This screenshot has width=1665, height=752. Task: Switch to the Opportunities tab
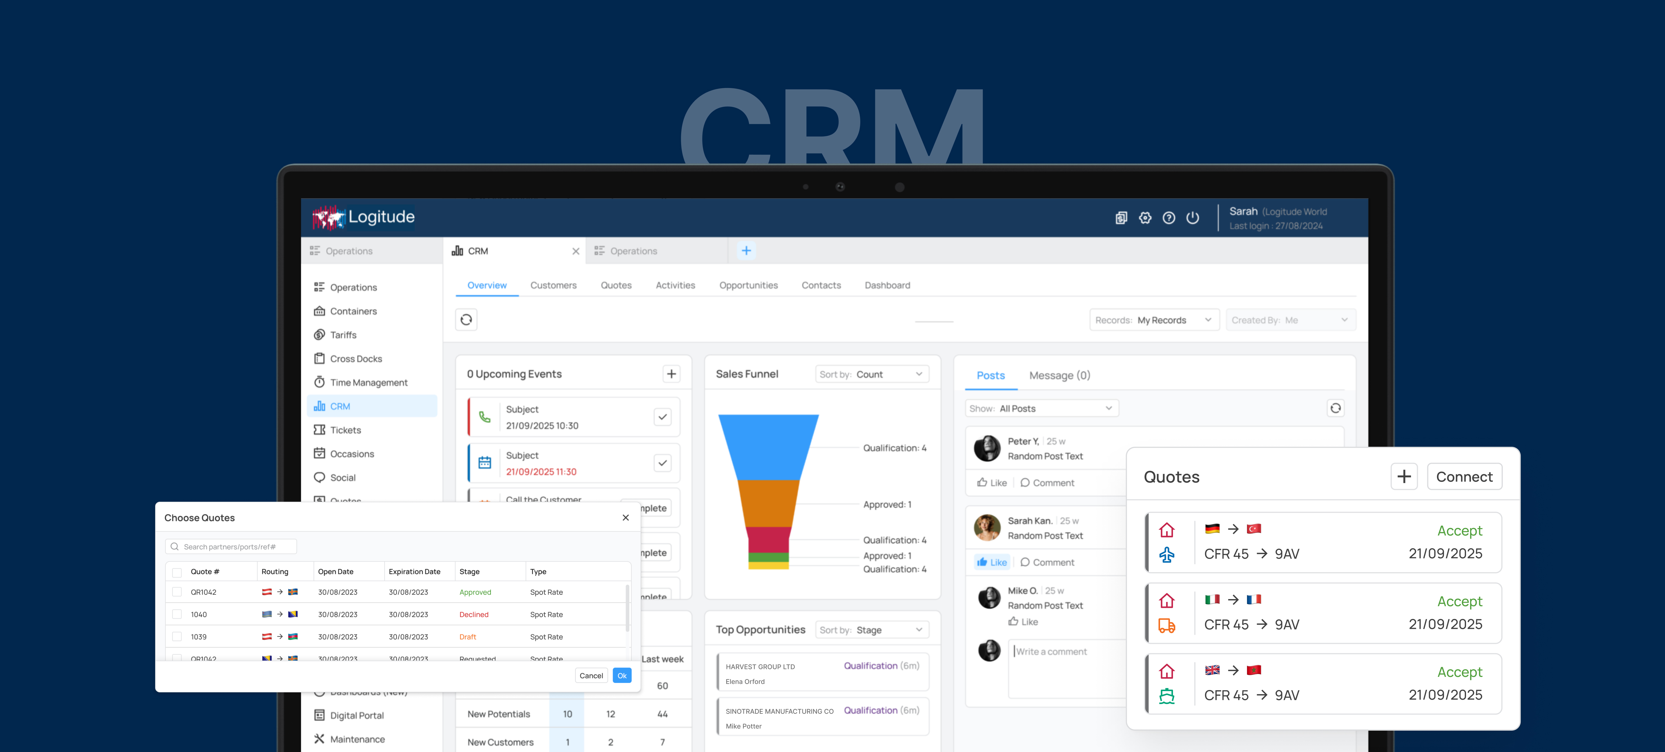(x=748, y=285)
